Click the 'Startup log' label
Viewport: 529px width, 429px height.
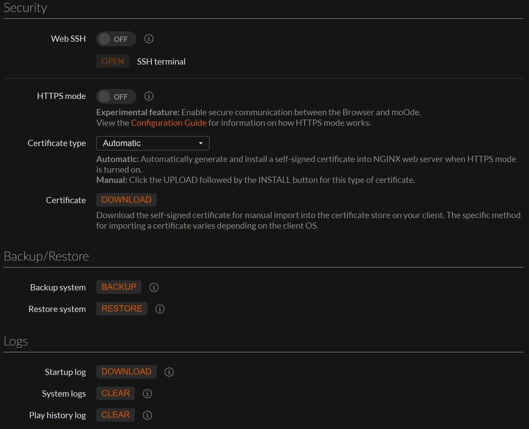[x=65, y=372]
